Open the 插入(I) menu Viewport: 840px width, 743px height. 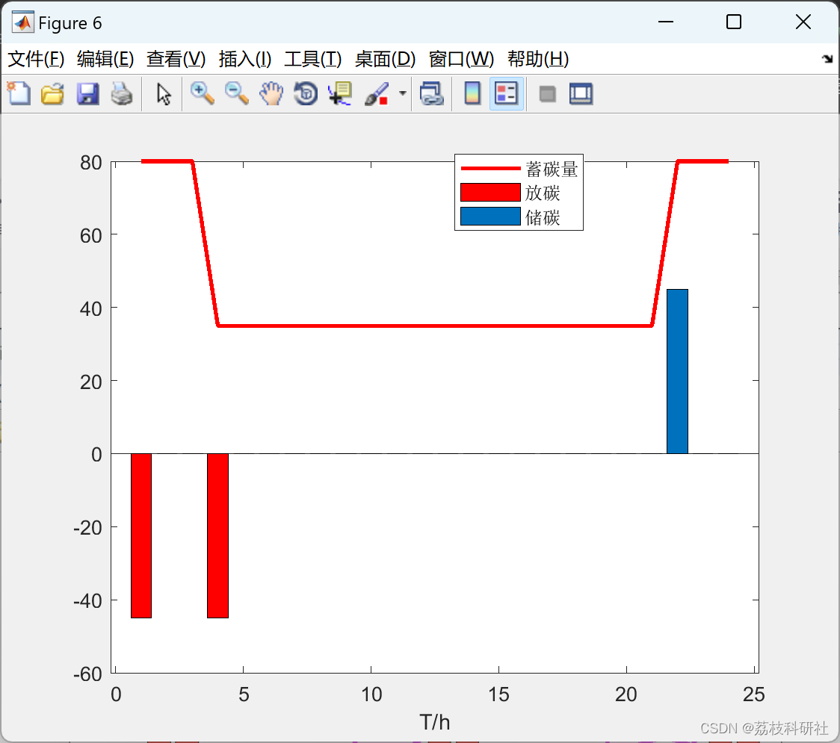tap(245, 59)
